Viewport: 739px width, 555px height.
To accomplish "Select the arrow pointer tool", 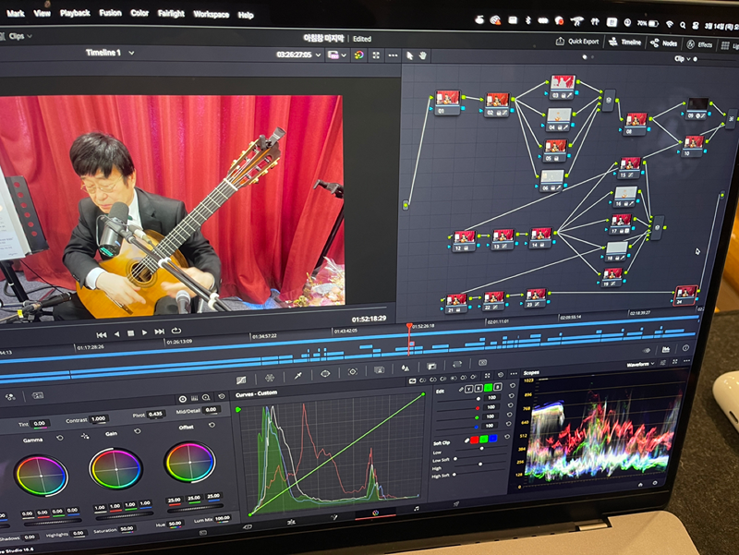I will 409,55.
